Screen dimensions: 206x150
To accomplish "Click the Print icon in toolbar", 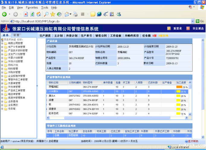I will (x=75, y=14).
